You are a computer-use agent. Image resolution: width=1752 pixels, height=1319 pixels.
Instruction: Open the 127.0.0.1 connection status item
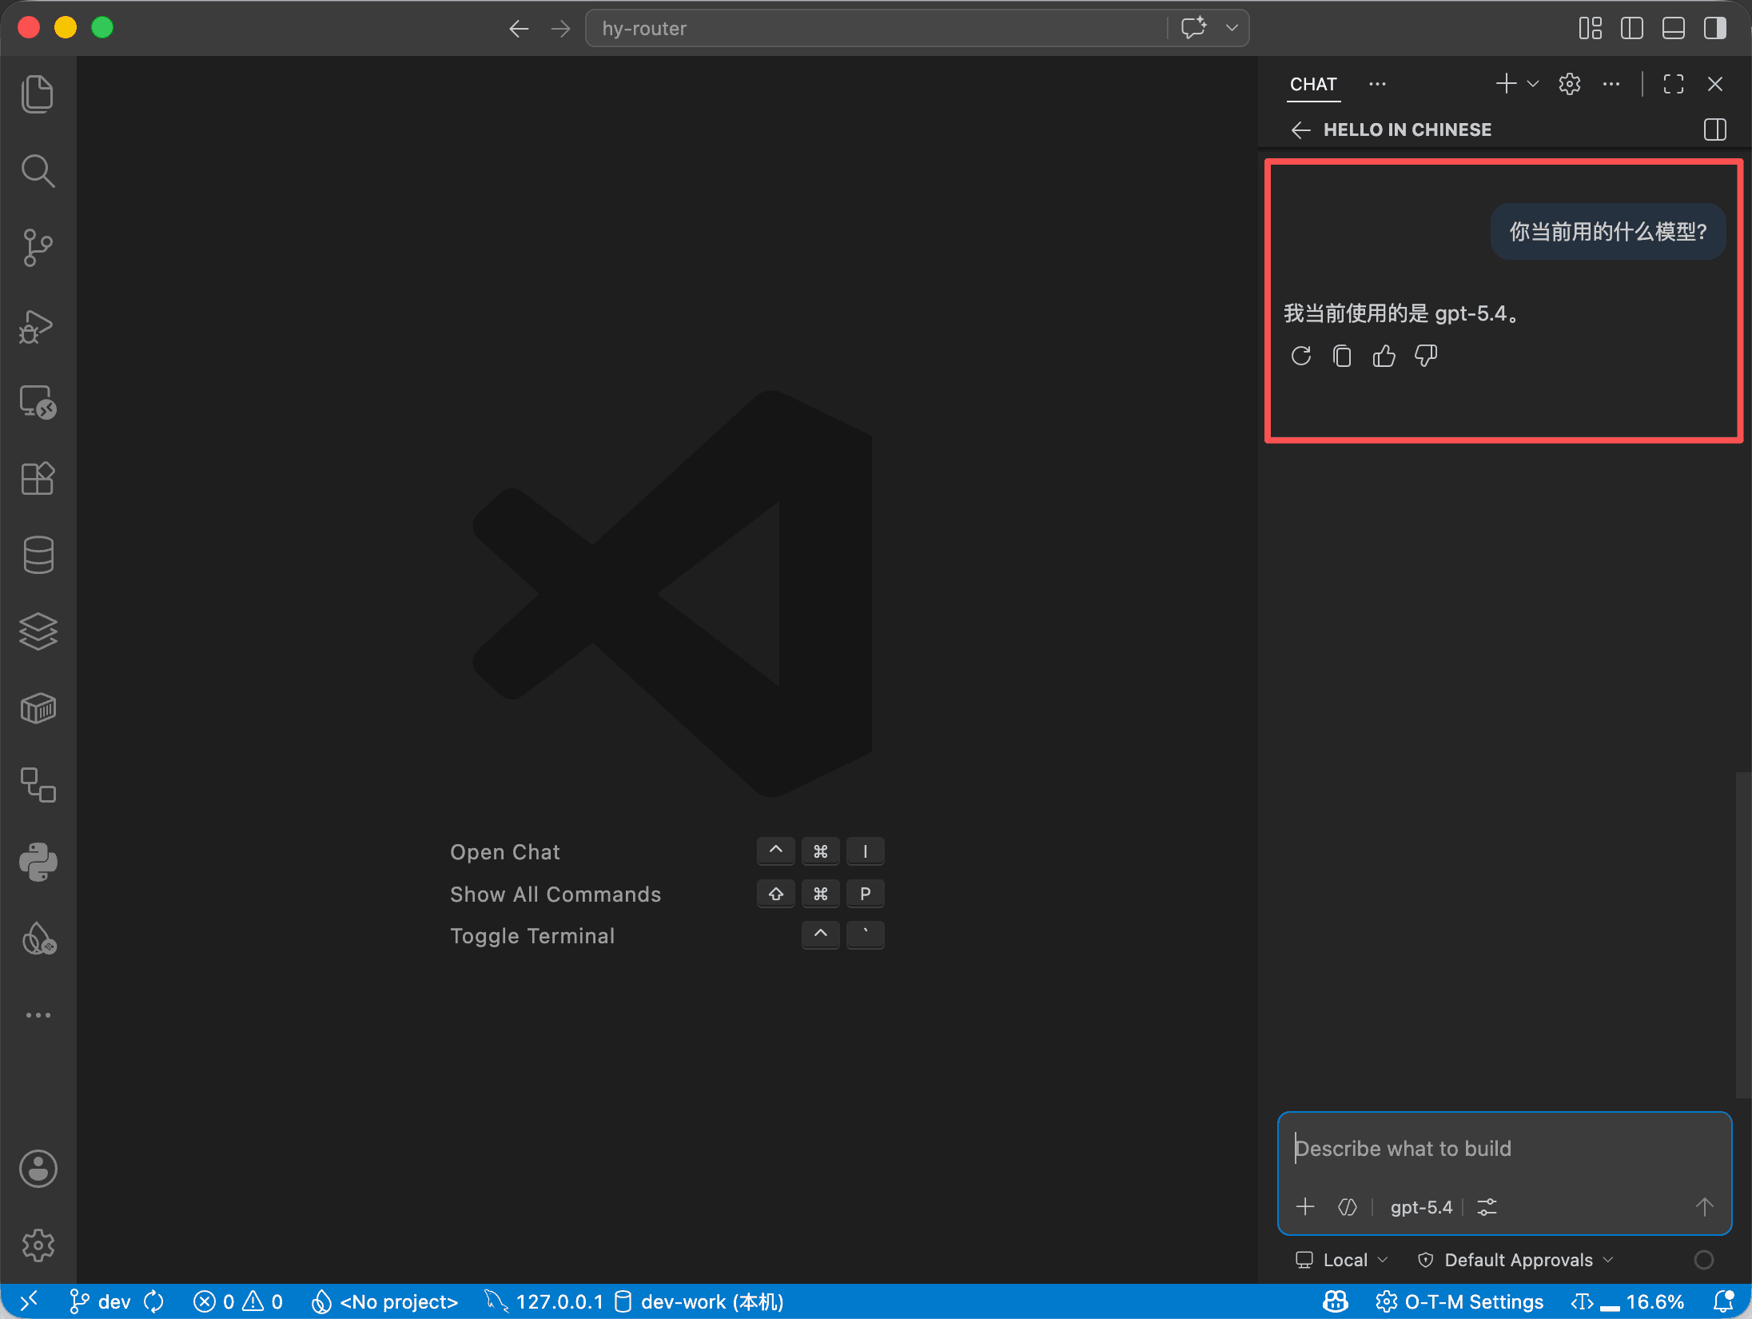coord(544,1301)
